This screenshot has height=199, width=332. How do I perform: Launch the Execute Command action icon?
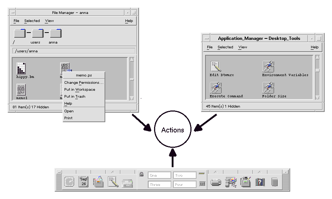coord(216,88)
